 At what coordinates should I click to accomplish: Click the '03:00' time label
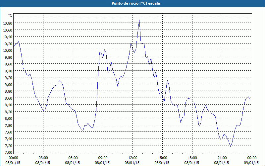[x=43, y=158]
